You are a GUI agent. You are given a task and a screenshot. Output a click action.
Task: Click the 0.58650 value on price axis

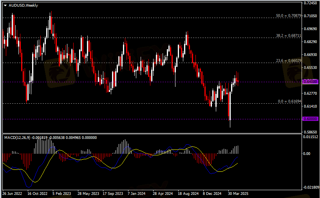click(x=311, y=132)
